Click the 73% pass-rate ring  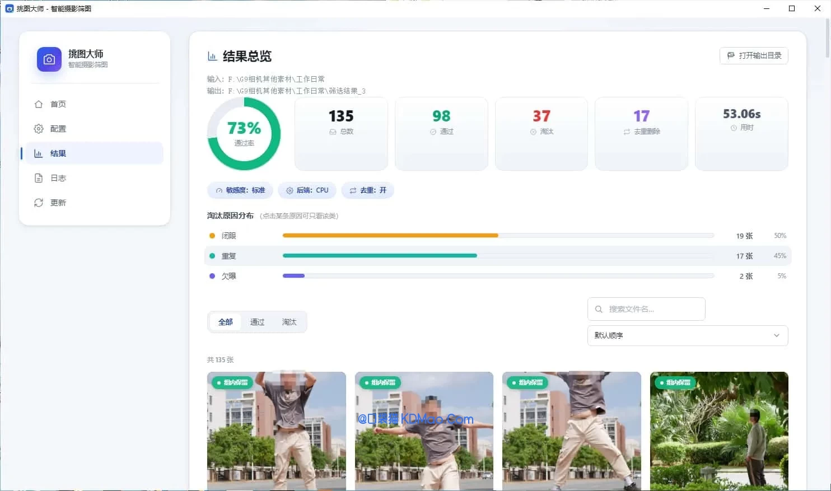[x=244, y=134]
